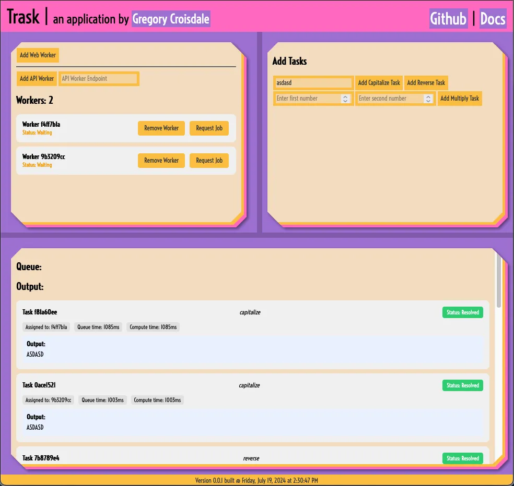The image size is (514, 486).
Task: Request a job for worker f4ff7b1a
Action: 209,128
